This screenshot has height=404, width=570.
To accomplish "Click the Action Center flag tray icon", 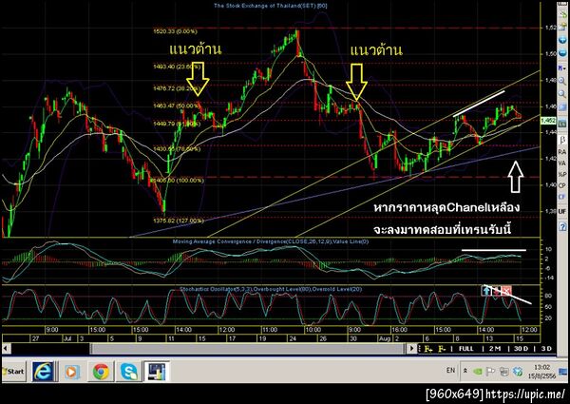I will (490, 372).
